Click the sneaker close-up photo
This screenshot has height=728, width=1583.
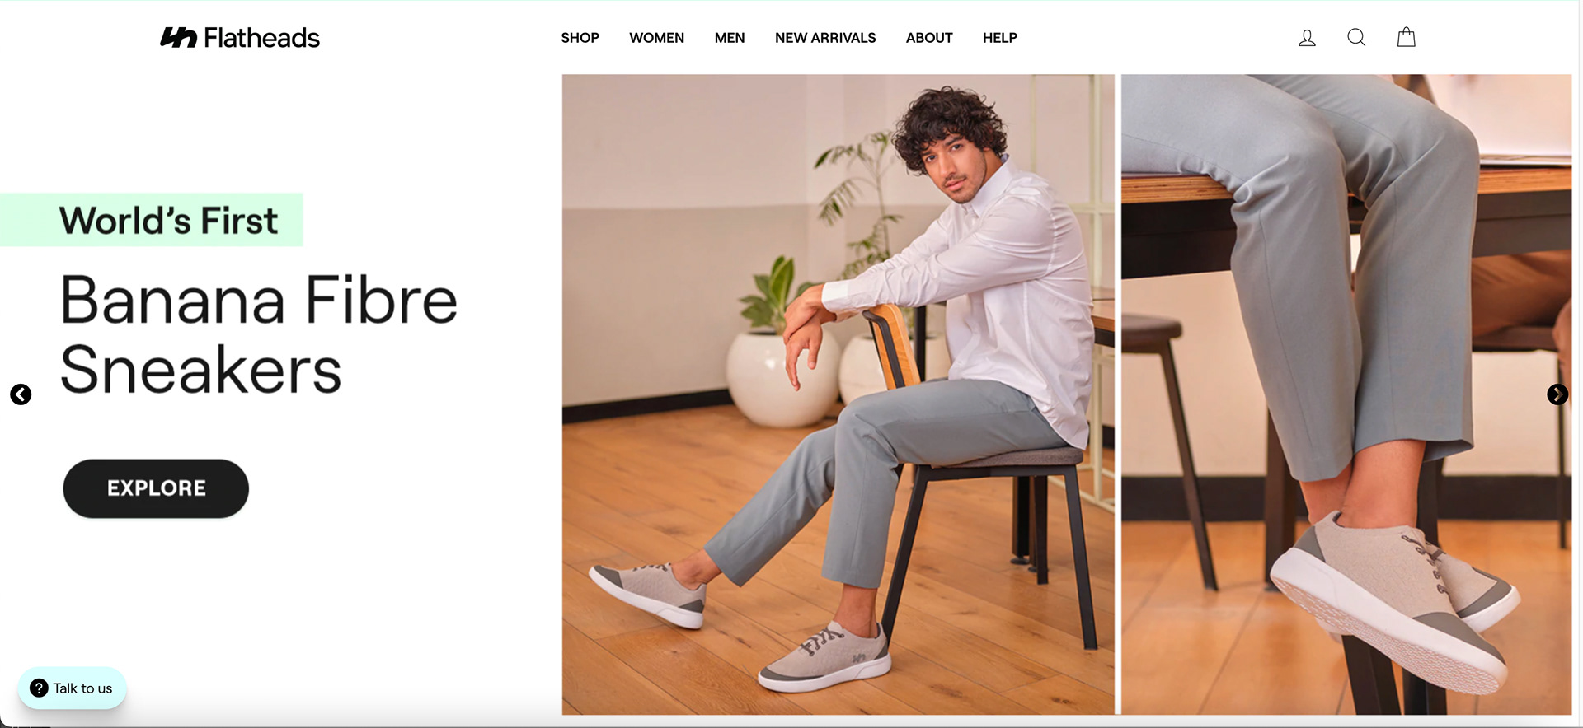[x=1346, y=394]
